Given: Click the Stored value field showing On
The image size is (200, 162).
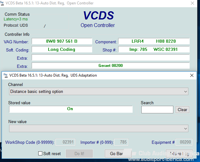Looking at the screenshot, I should pos(71,109).
